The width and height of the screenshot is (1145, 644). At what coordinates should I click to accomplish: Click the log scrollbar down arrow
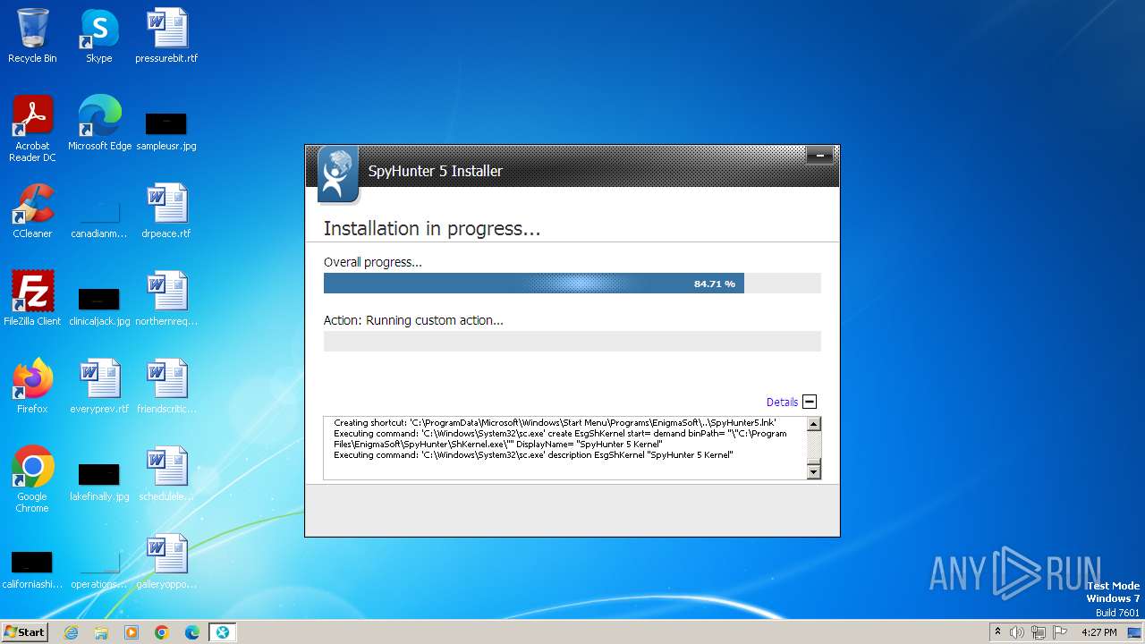[814, 471]
